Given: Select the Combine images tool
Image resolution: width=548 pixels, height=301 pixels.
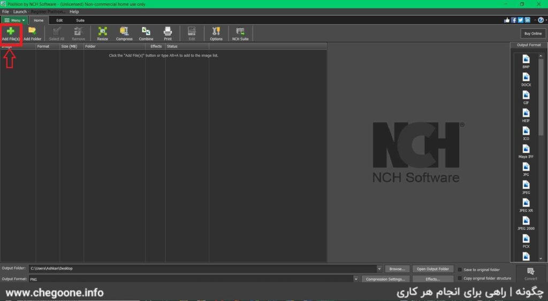Looking at the screenshot, I should [146, 34].
